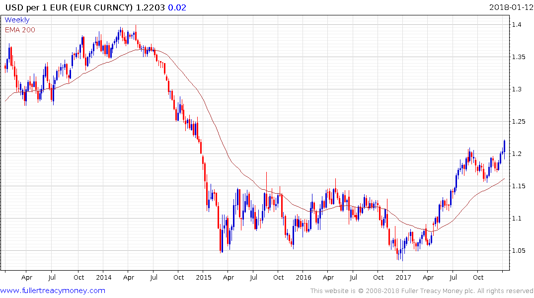
Task: Click the 1.35 y-axis price label
Action: [x=518, y=57]
